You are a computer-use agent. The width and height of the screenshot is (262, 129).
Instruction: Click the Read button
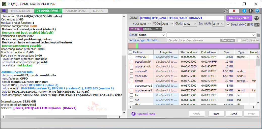tap(234, 114)
